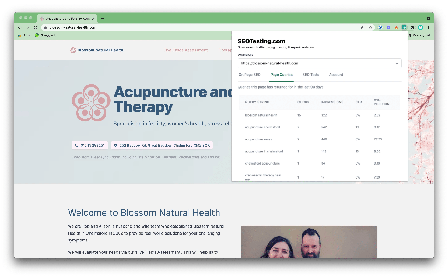Click the CTR column header
448x280 pixels.
pos(358,102)
